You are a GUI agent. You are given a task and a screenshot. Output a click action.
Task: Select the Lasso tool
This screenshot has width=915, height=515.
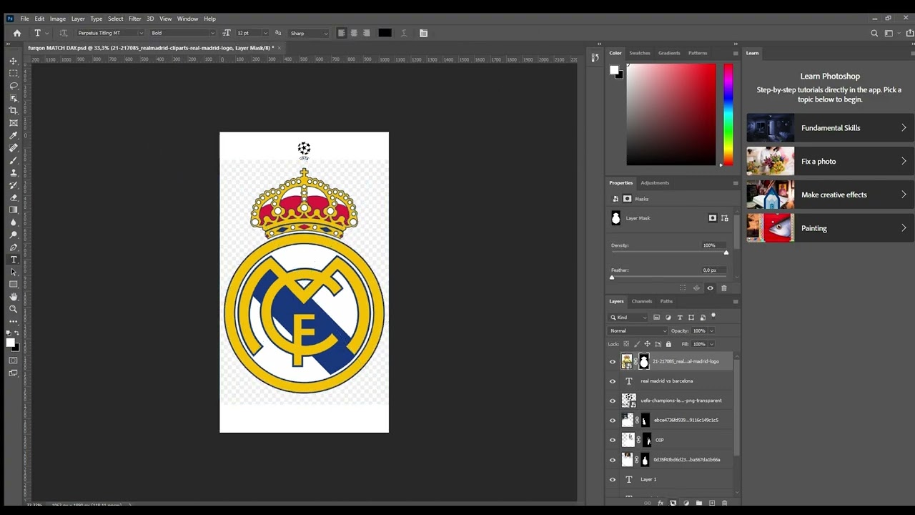(13, 85)
